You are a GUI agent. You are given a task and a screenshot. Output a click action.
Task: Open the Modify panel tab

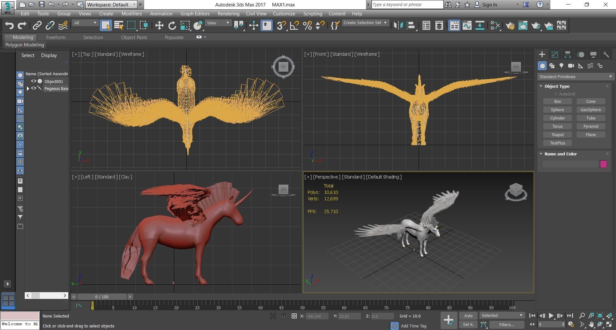point(555,54)
